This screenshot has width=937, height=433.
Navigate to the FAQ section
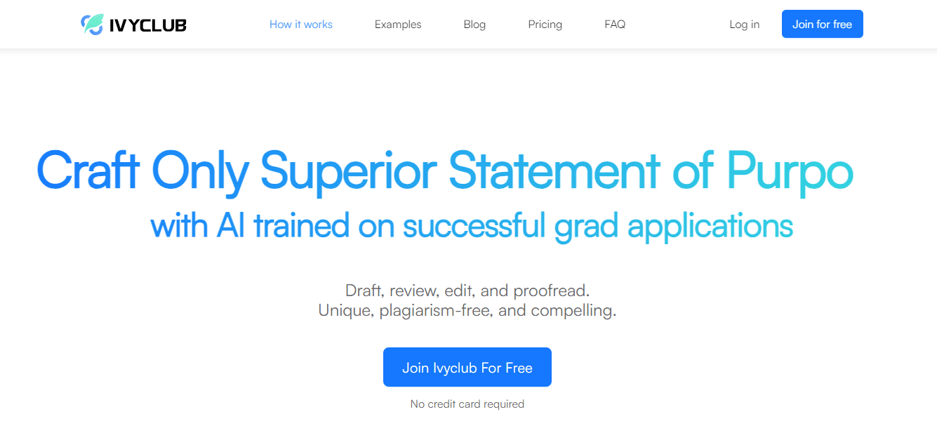[615, 25]
